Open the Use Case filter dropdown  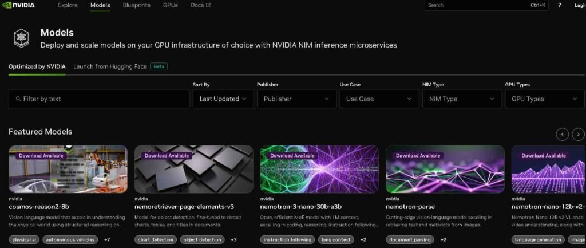point(378,99)
